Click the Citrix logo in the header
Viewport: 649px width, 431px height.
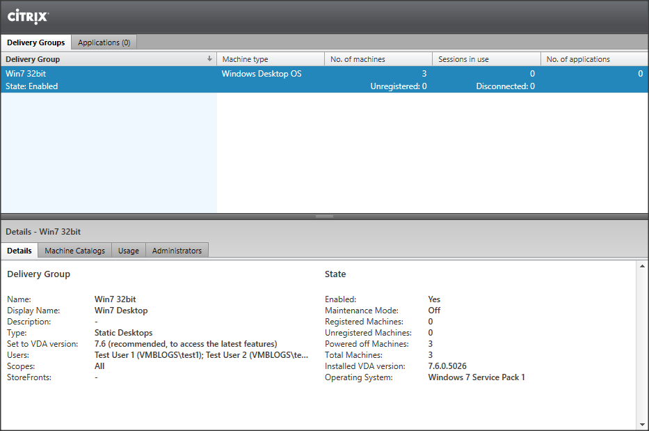(28, 16)
